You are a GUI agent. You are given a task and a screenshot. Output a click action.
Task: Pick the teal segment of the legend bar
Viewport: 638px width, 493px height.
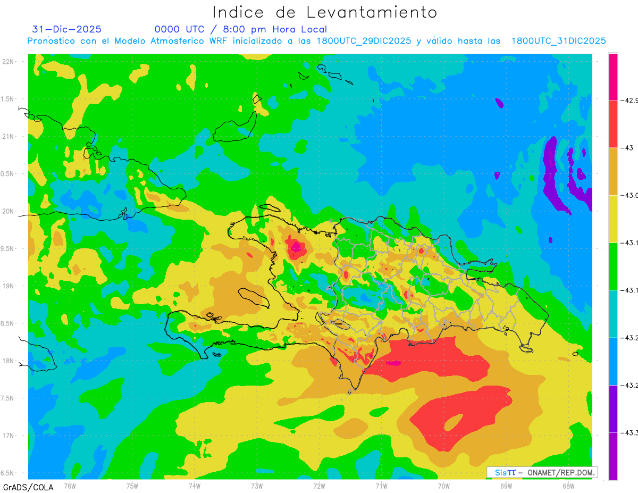613,314
